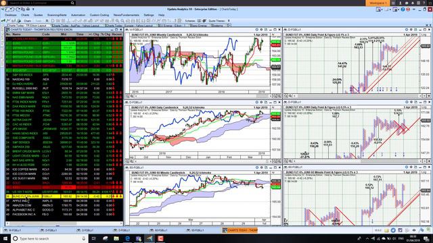Viewport: 433px width, 243px height.
Task: Click the Charts button in the main toolbar
Action: tap(27, 21)
